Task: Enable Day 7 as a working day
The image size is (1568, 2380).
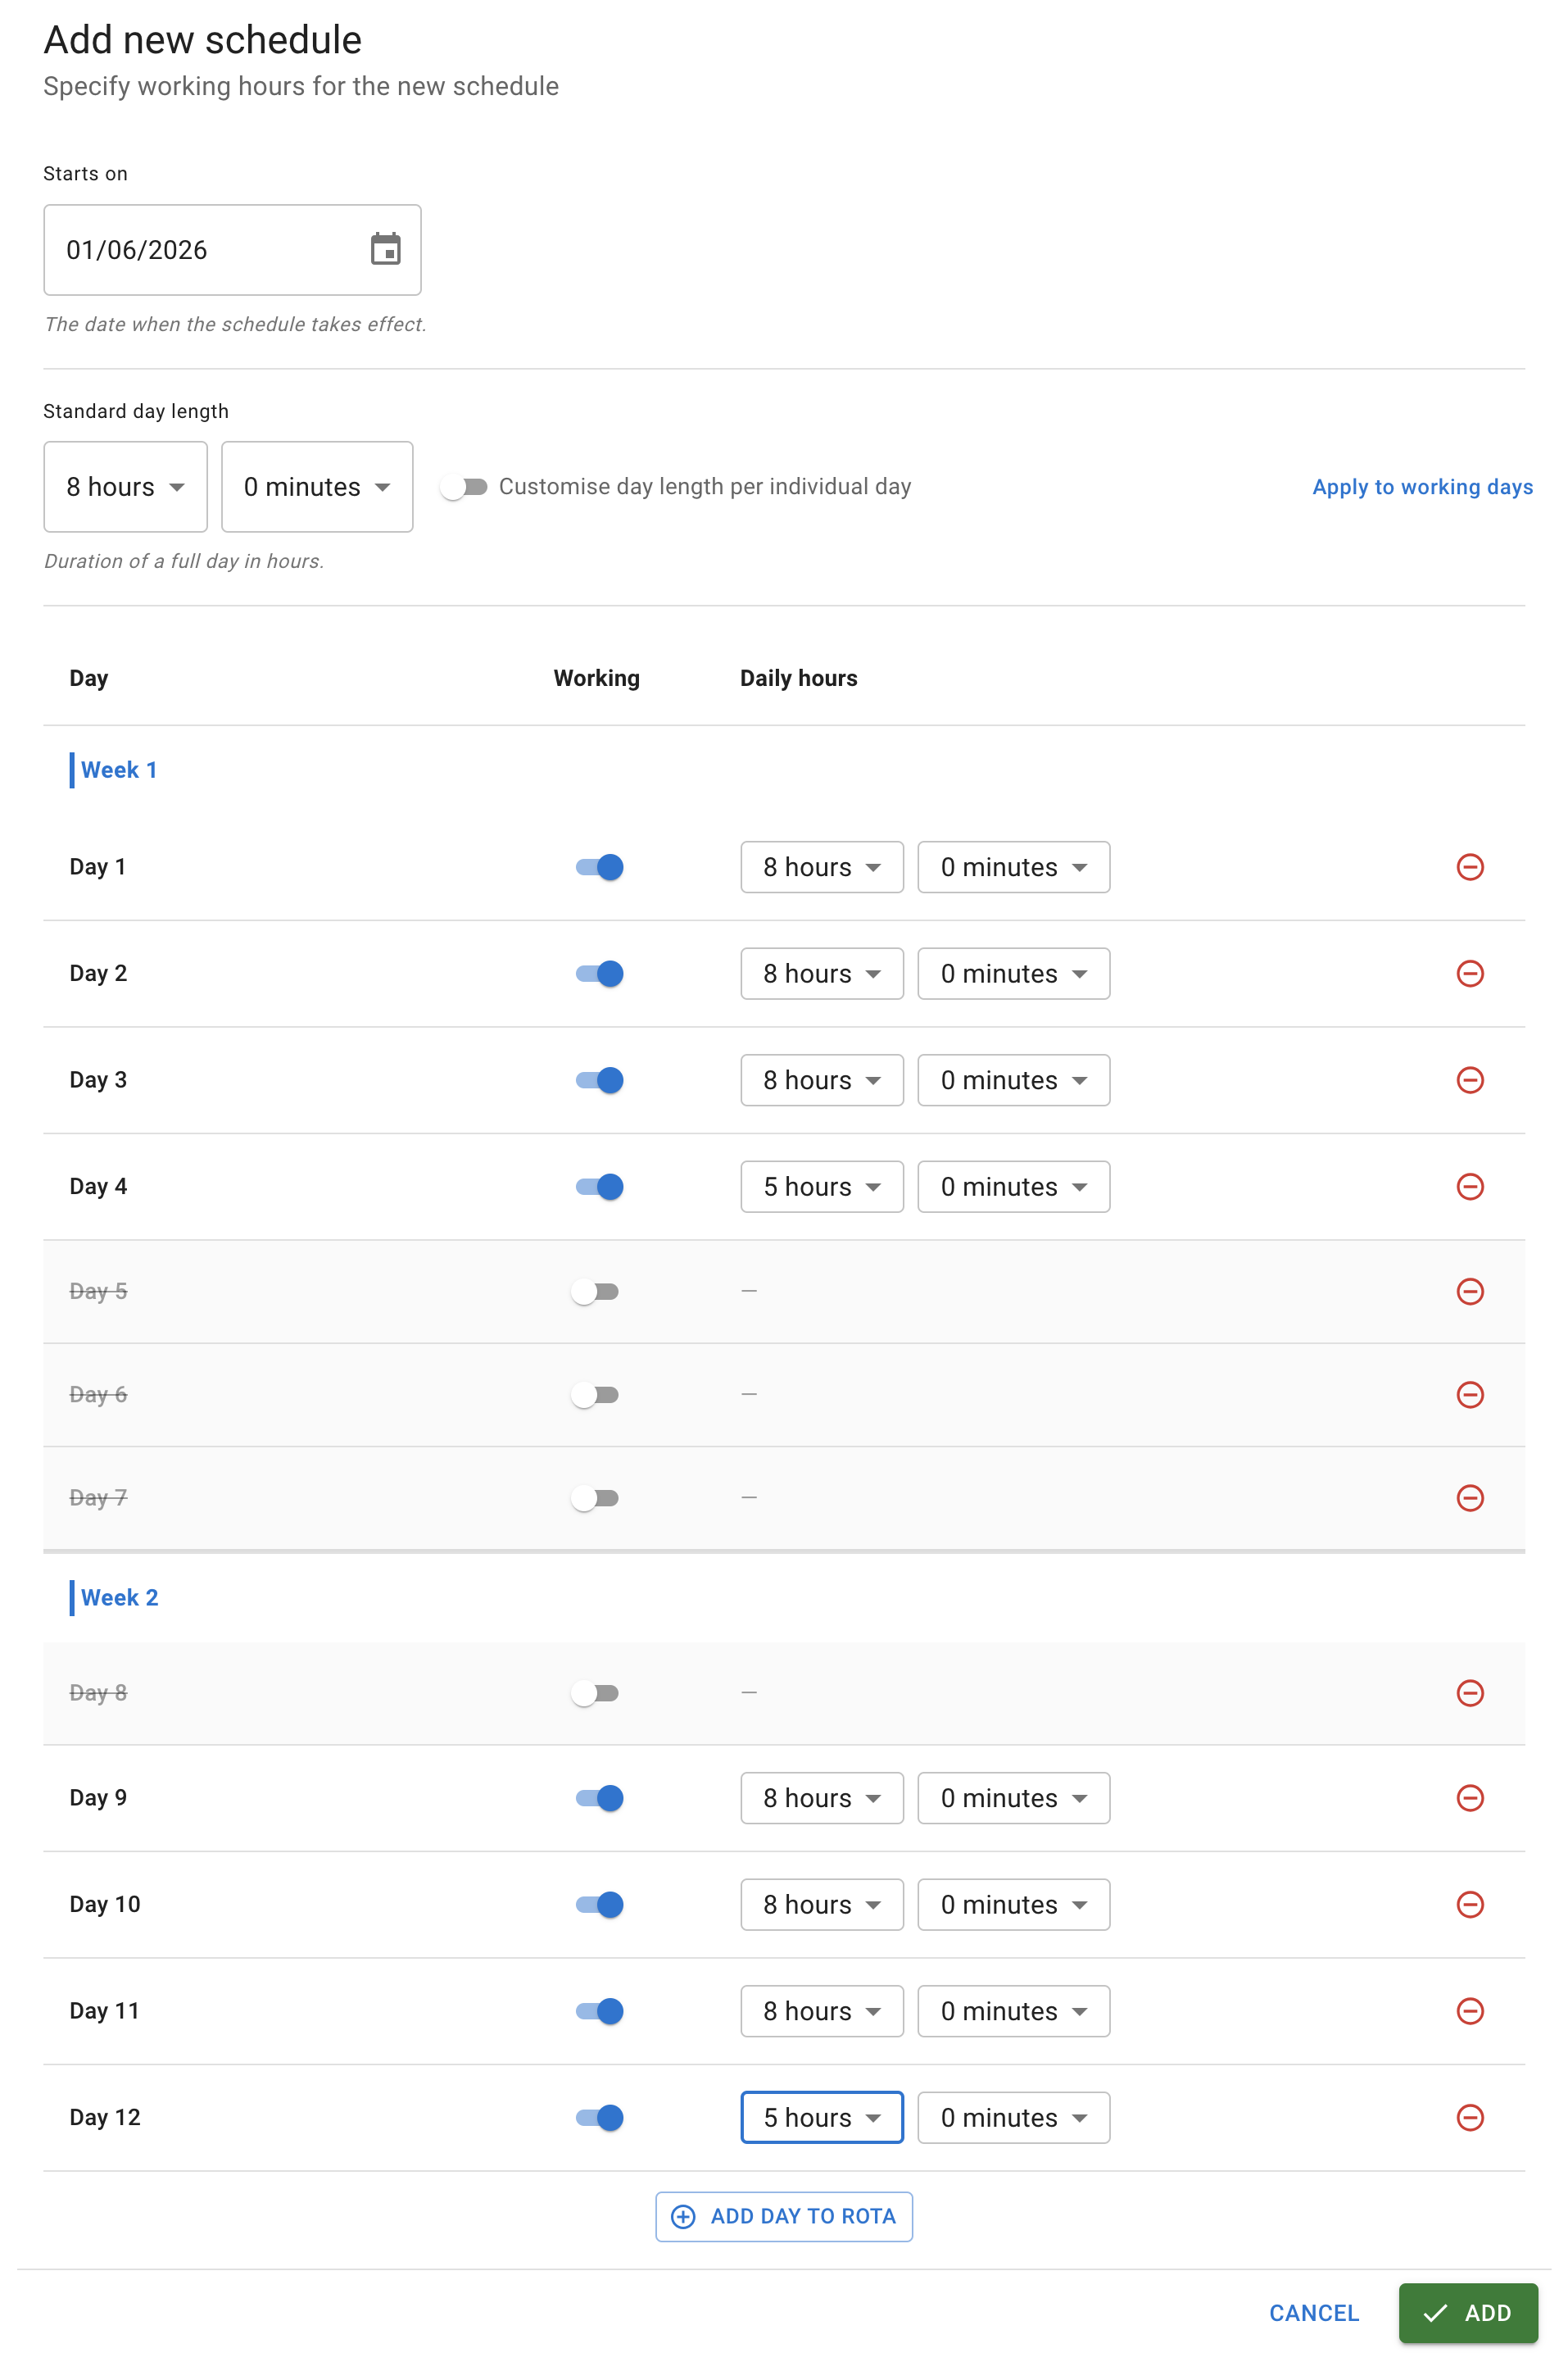Action: tap(595, 1497)
